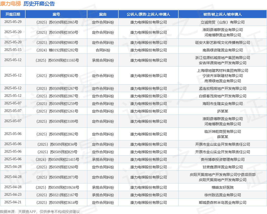This screenshot has width=267, height=214.
Task: Click defendant 甘肃鑫源祥置业有限公司
Action: (223, 167)
